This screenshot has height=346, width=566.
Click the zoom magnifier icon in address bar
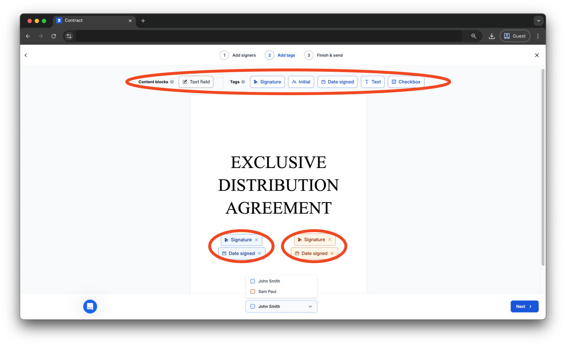click(474, 36)
